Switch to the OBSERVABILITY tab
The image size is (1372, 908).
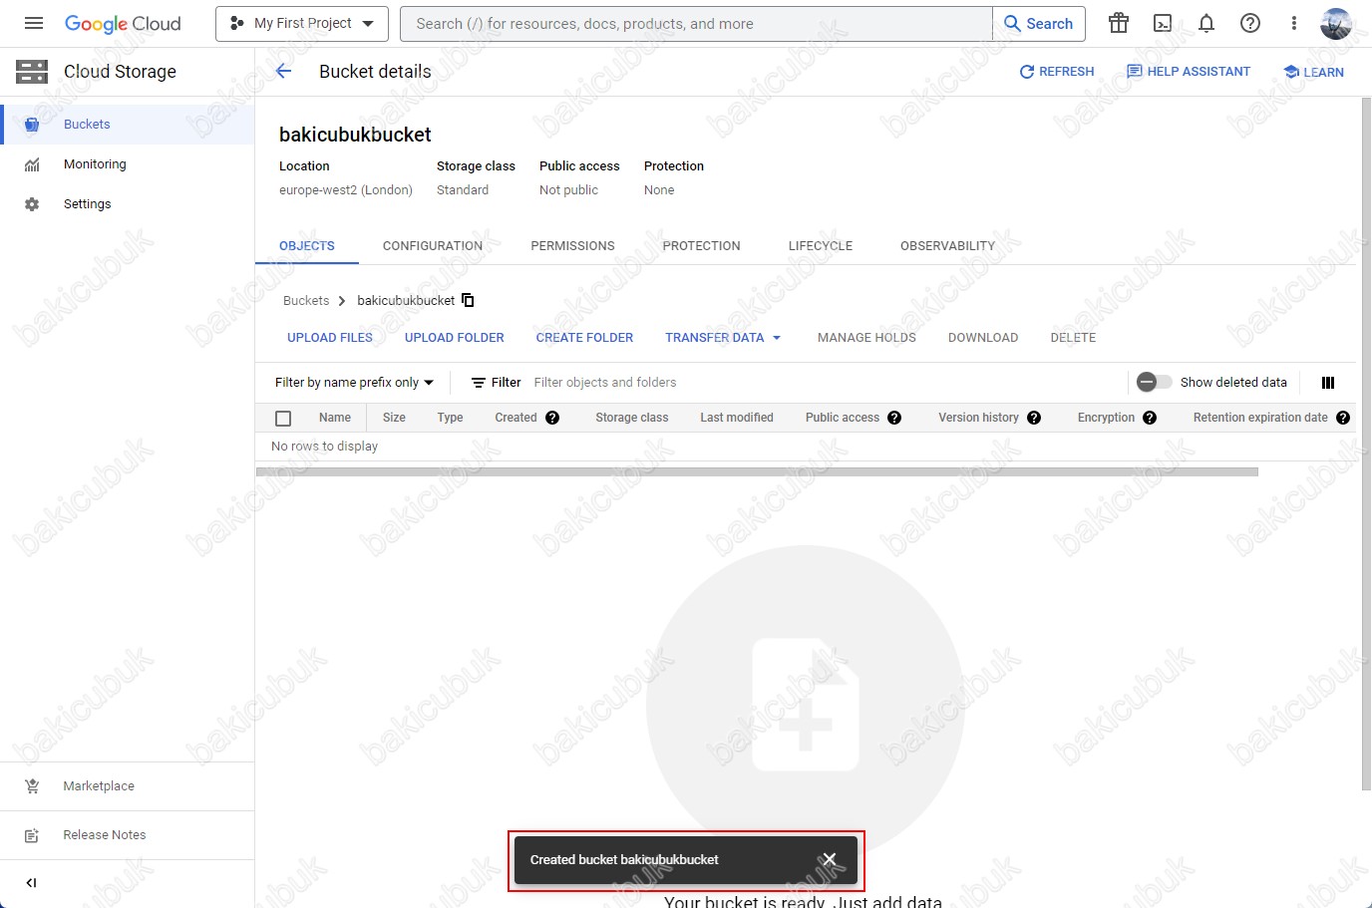tap(947, 246)
